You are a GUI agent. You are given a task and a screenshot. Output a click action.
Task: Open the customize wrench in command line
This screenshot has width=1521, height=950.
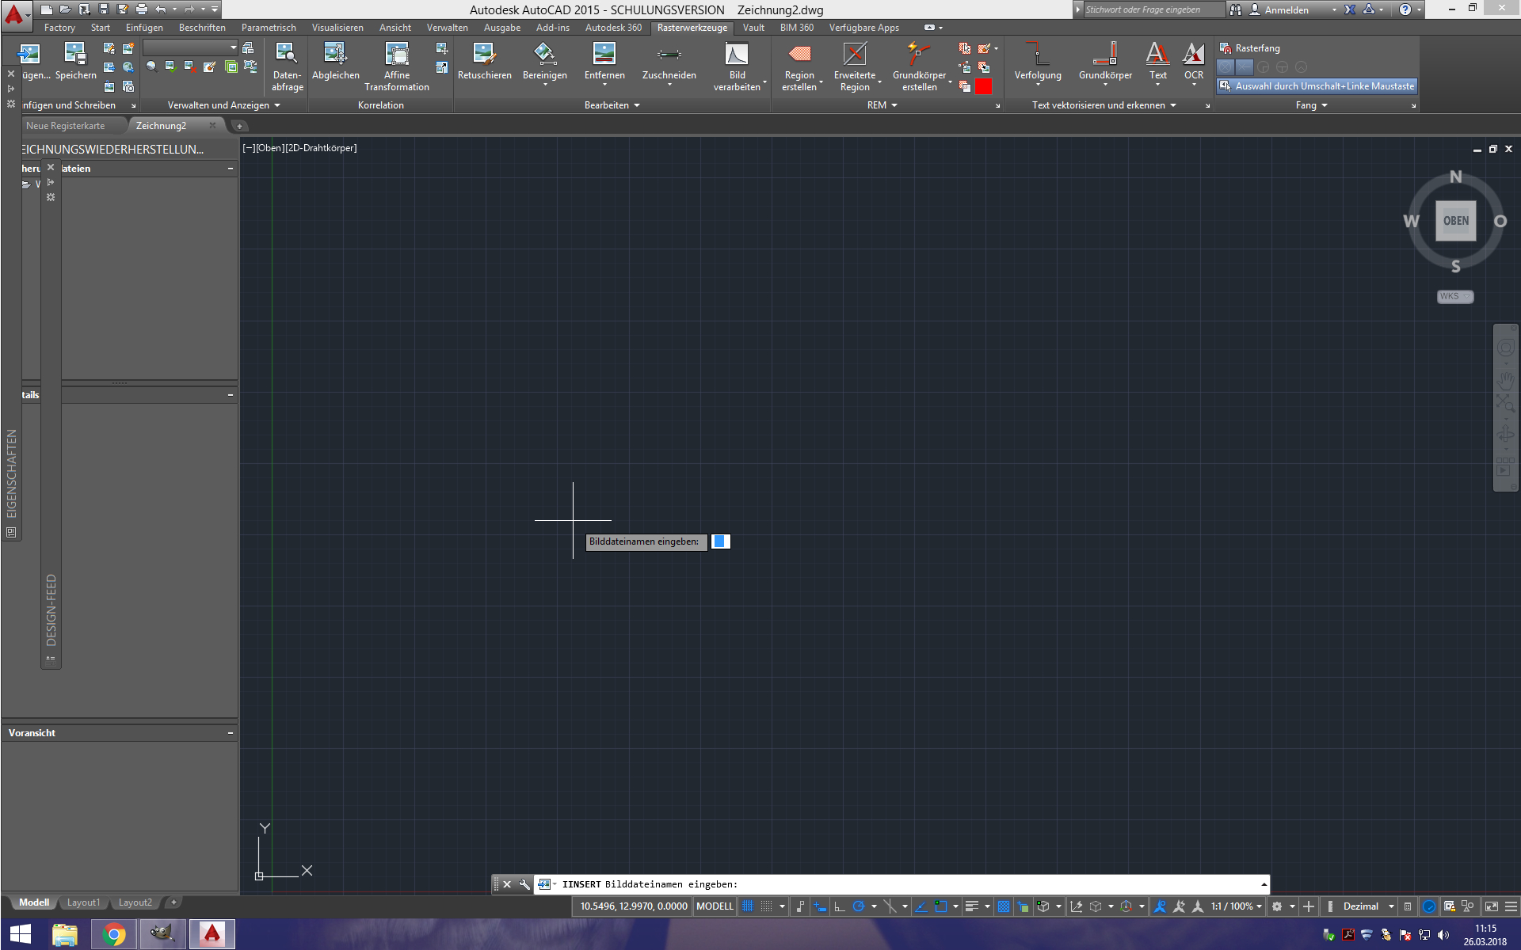coord(524,884)
